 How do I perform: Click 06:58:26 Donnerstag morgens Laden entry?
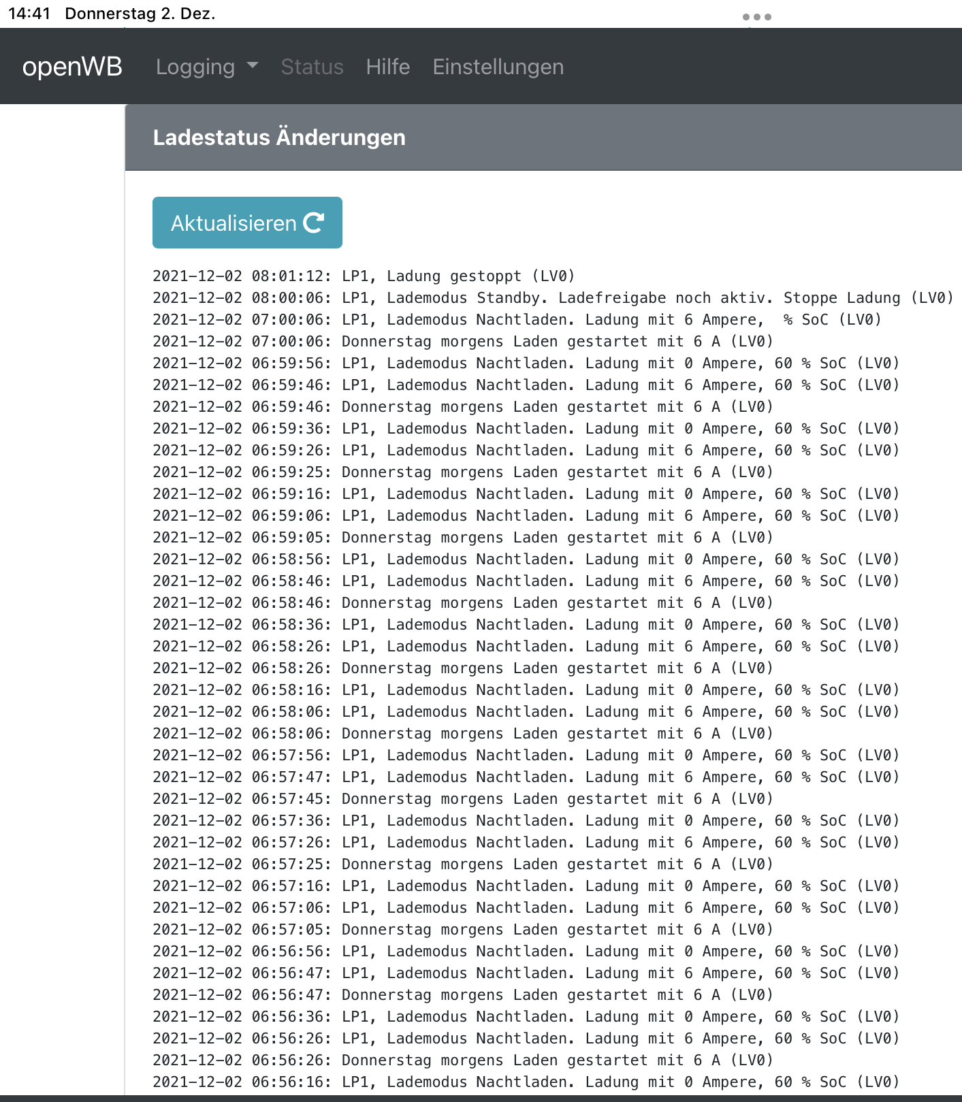click(x=463, y=668)
